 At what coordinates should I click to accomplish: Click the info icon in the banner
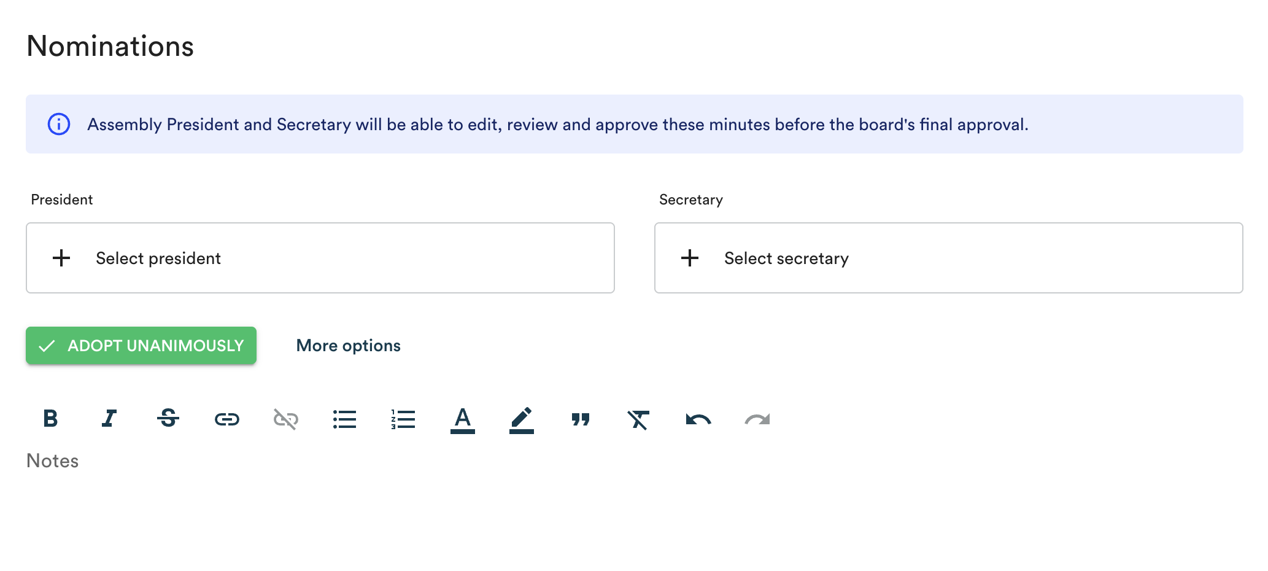coord(59,124)
